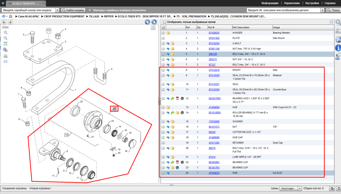Viewport: 341px width, 194px height.
Task: Click callout 13 box on the diagram
Action: tap(66, 135)
